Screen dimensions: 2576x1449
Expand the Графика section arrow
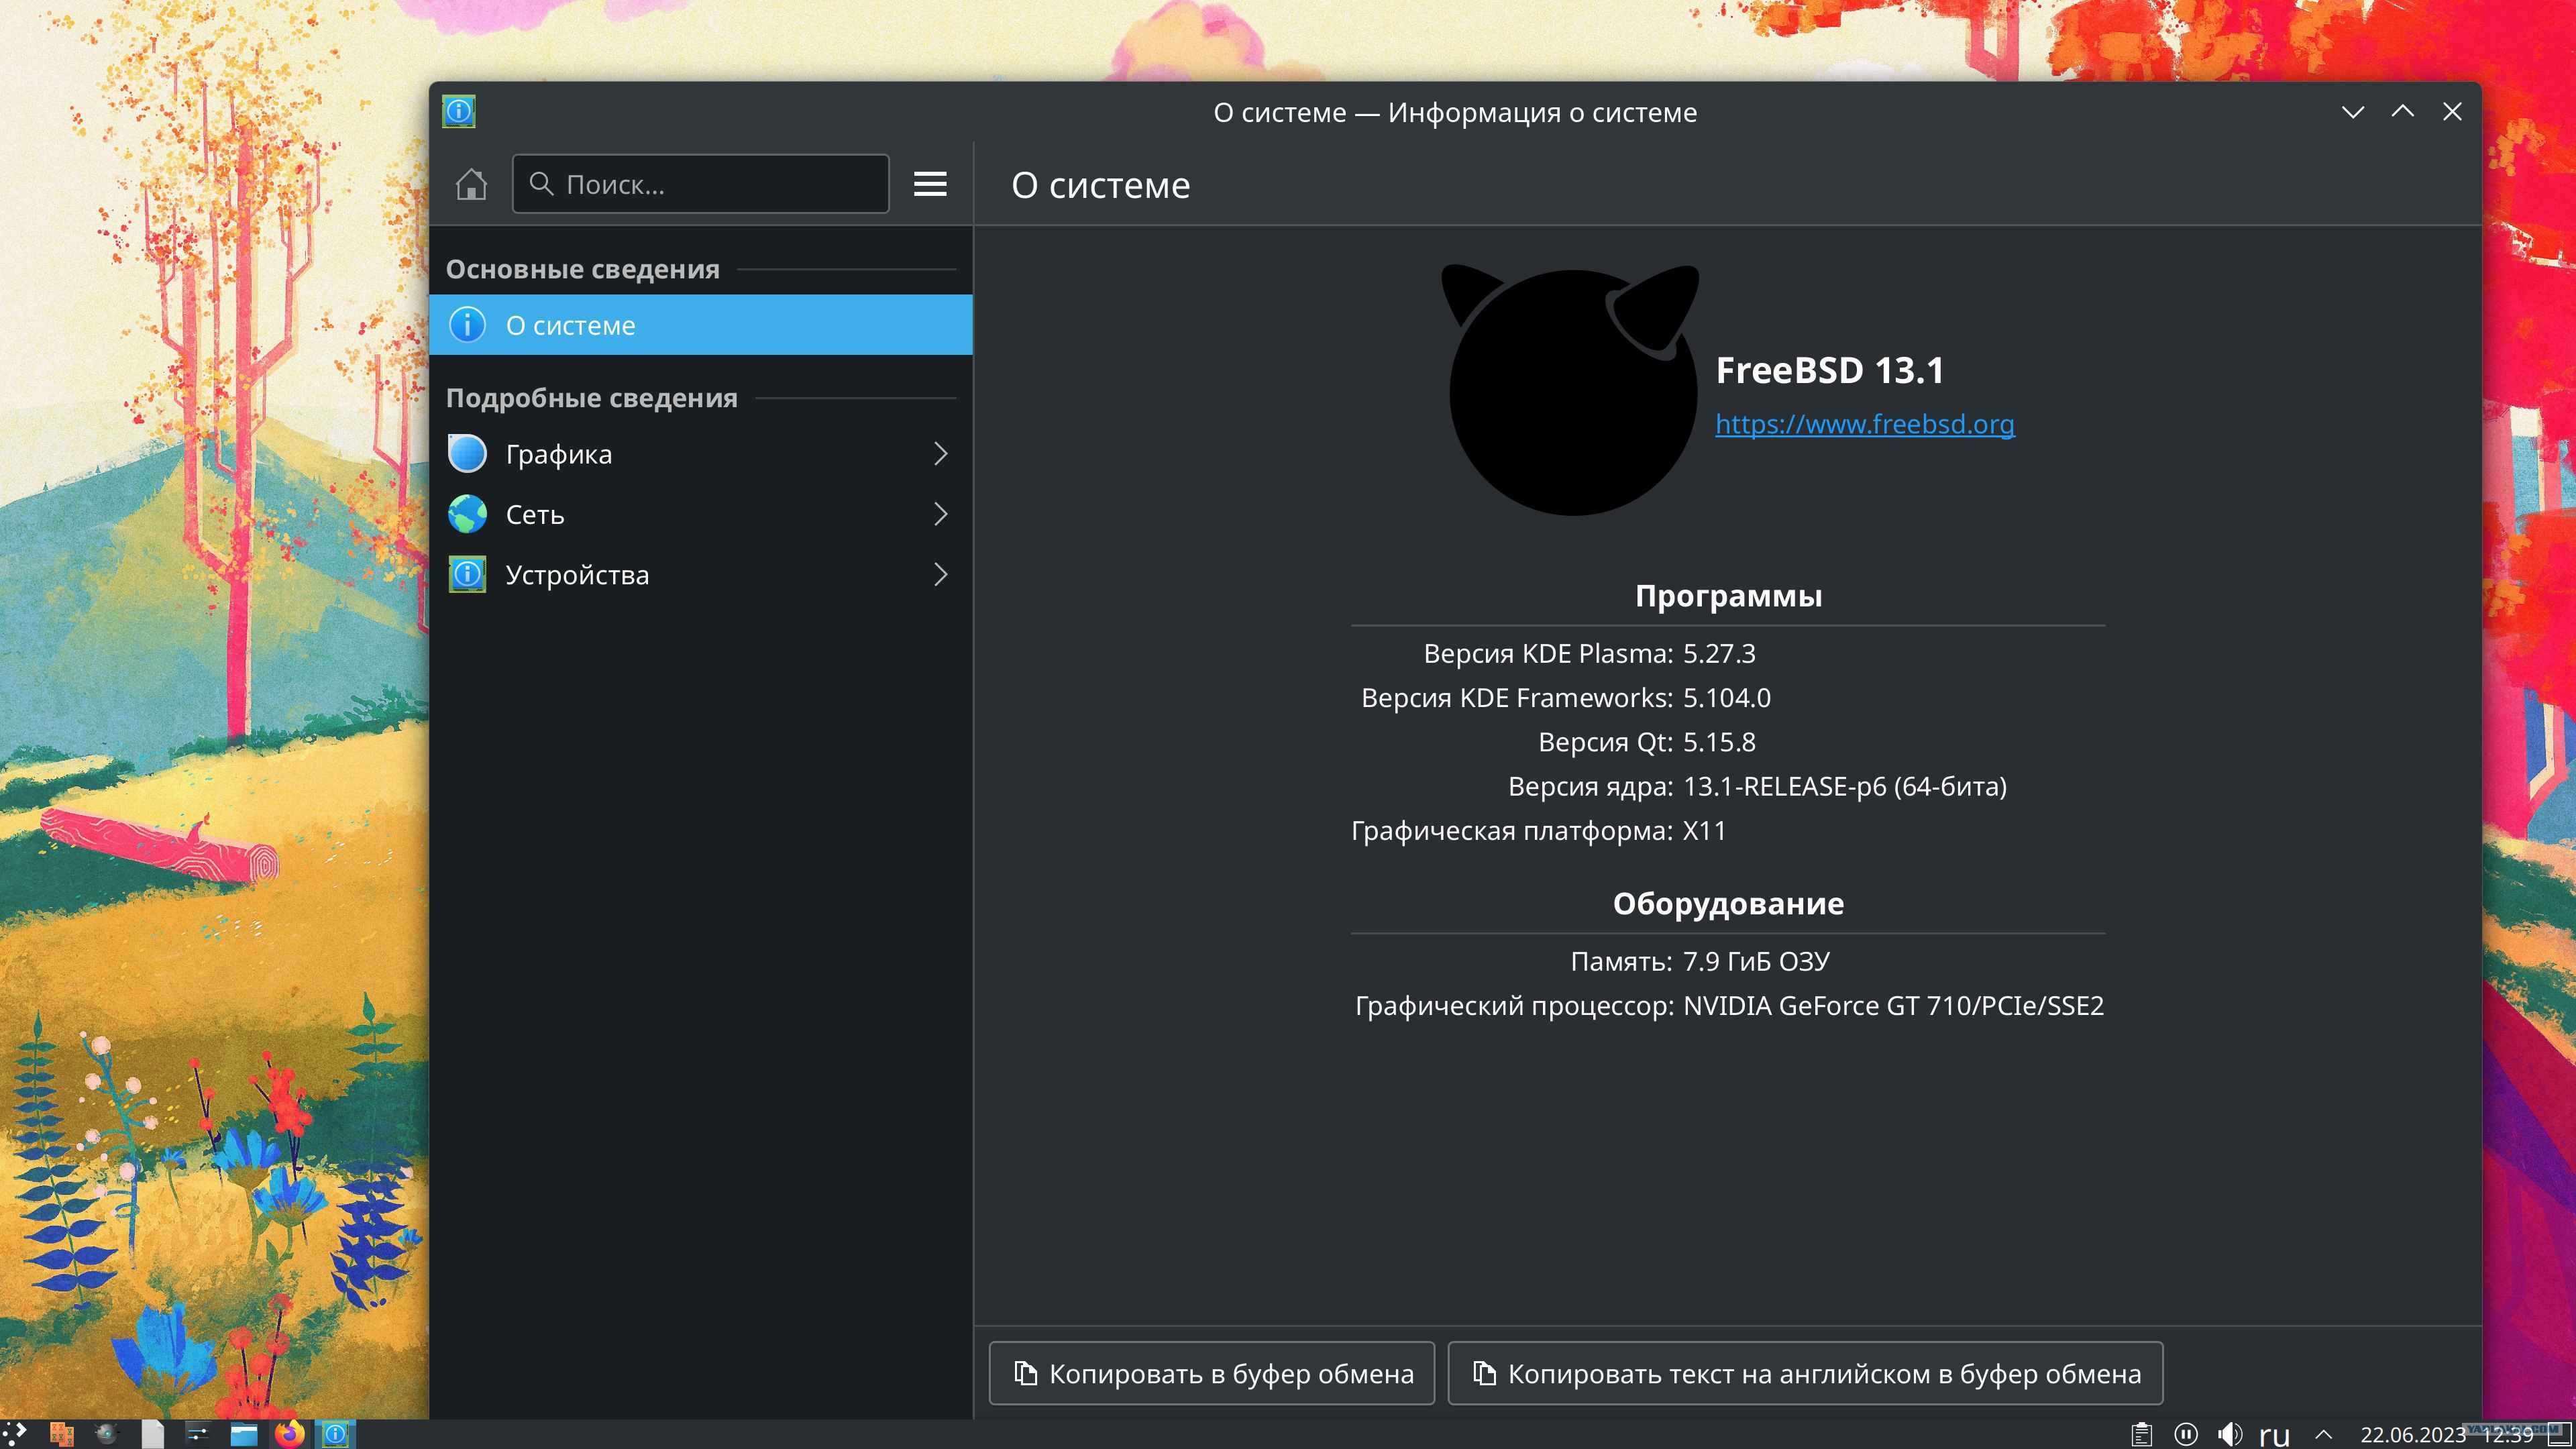click(x=940, y=454)
